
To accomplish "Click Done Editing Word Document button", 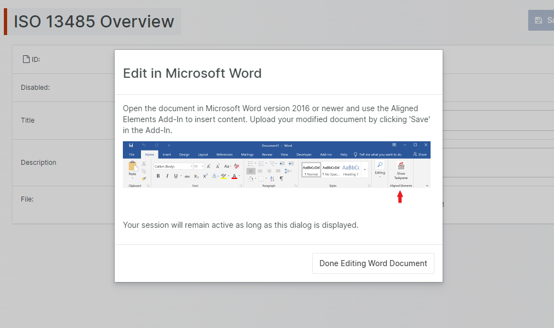I will pyautogui.click(x=373, y=263).
